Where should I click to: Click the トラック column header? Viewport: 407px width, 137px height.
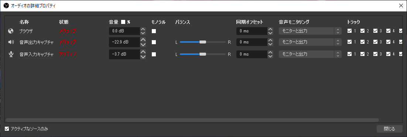pyautogui.click(x=354, y=22)
